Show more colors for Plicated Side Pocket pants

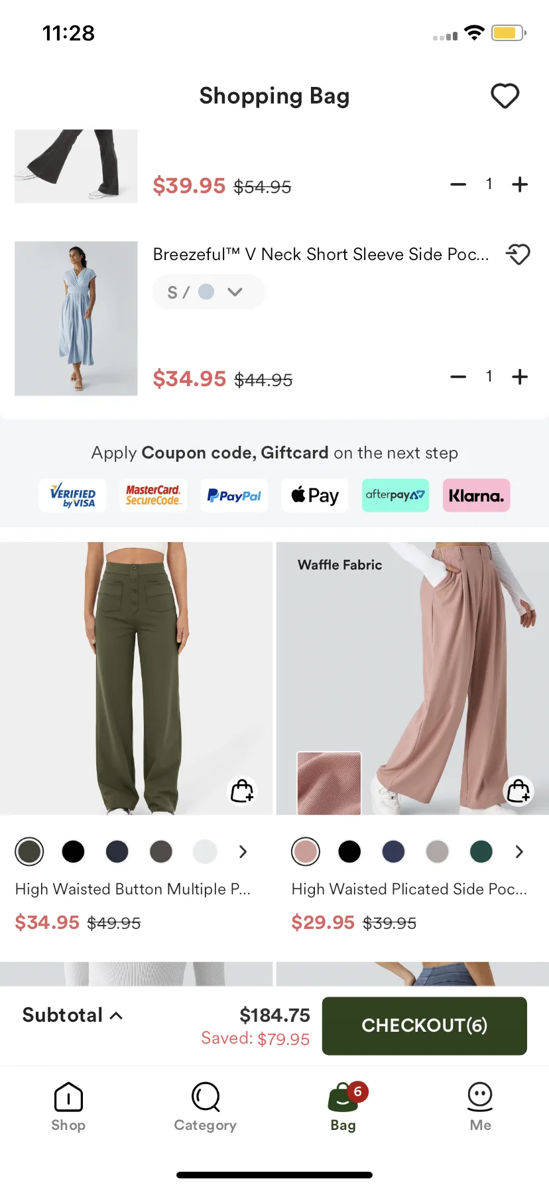(519, 851)
